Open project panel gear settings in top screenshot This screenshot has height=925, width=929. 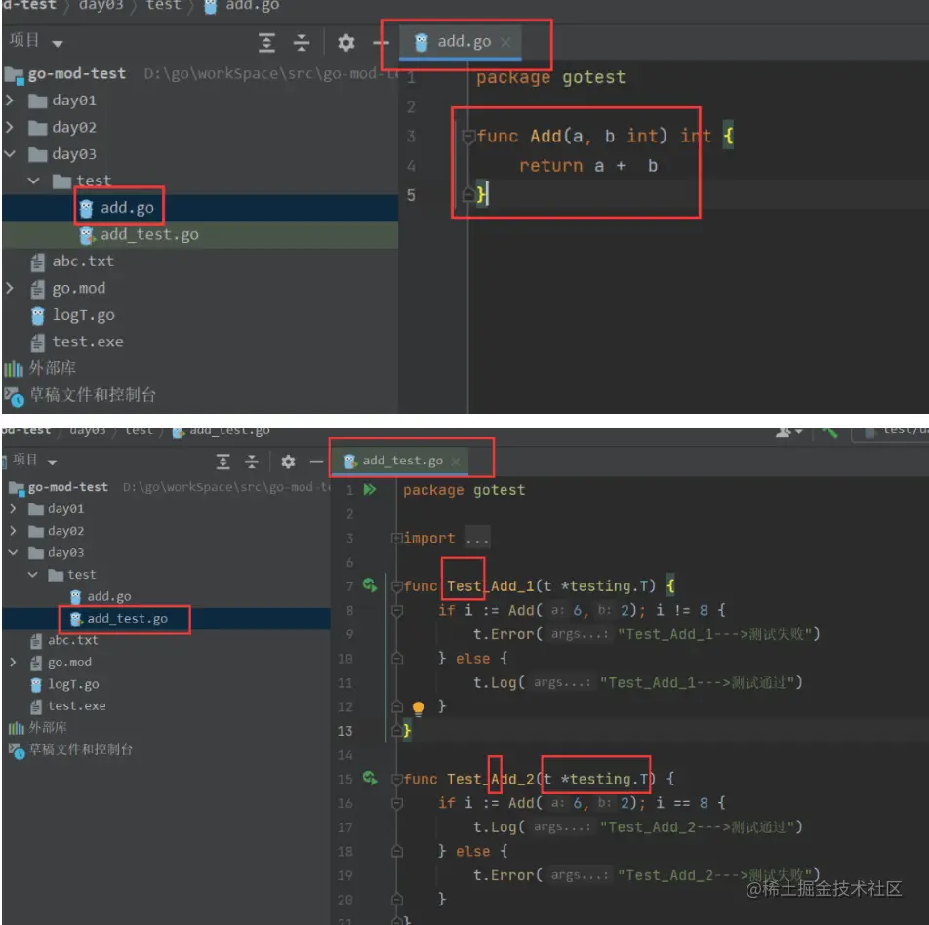pos(346,43)
